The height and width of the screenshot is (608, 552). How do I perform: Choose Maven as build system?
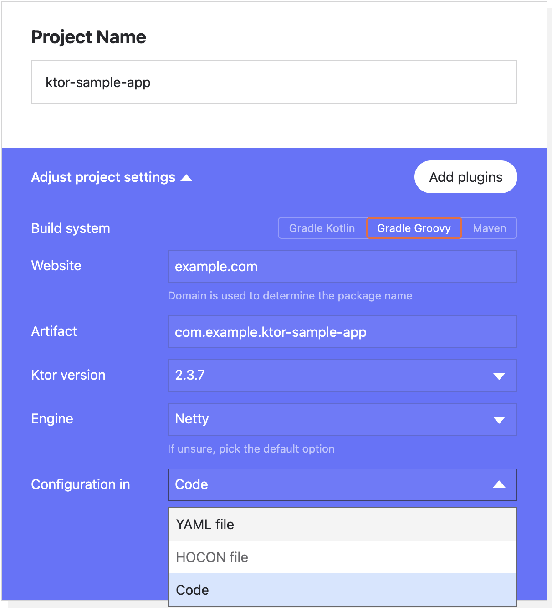click(489, 228)
